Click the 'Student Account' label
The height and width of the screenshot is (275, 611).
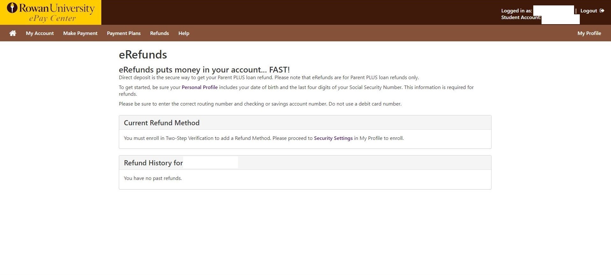(521, 17)
